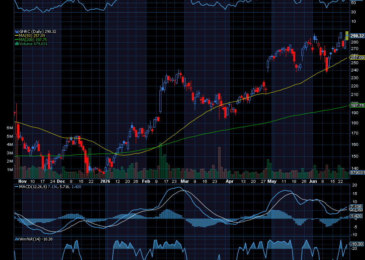
Task: Click the 679031 volume tag on right axis
Action: [x=357, y=173]
